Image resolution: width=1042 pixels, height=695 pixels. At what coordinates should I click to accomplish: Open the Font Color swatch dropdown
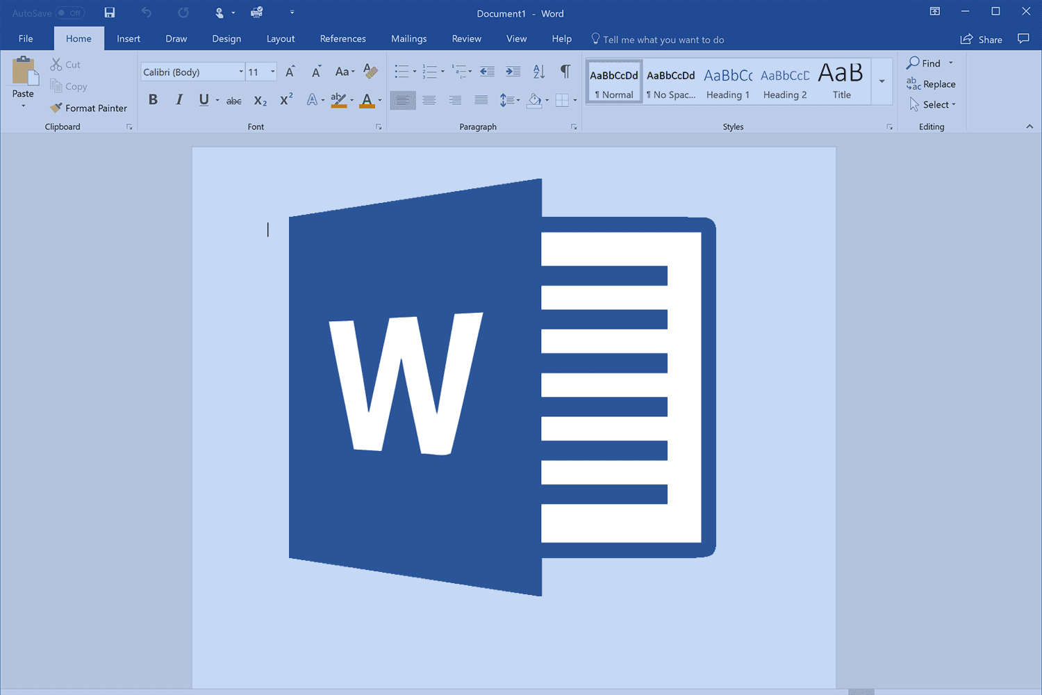pos(379,99)
